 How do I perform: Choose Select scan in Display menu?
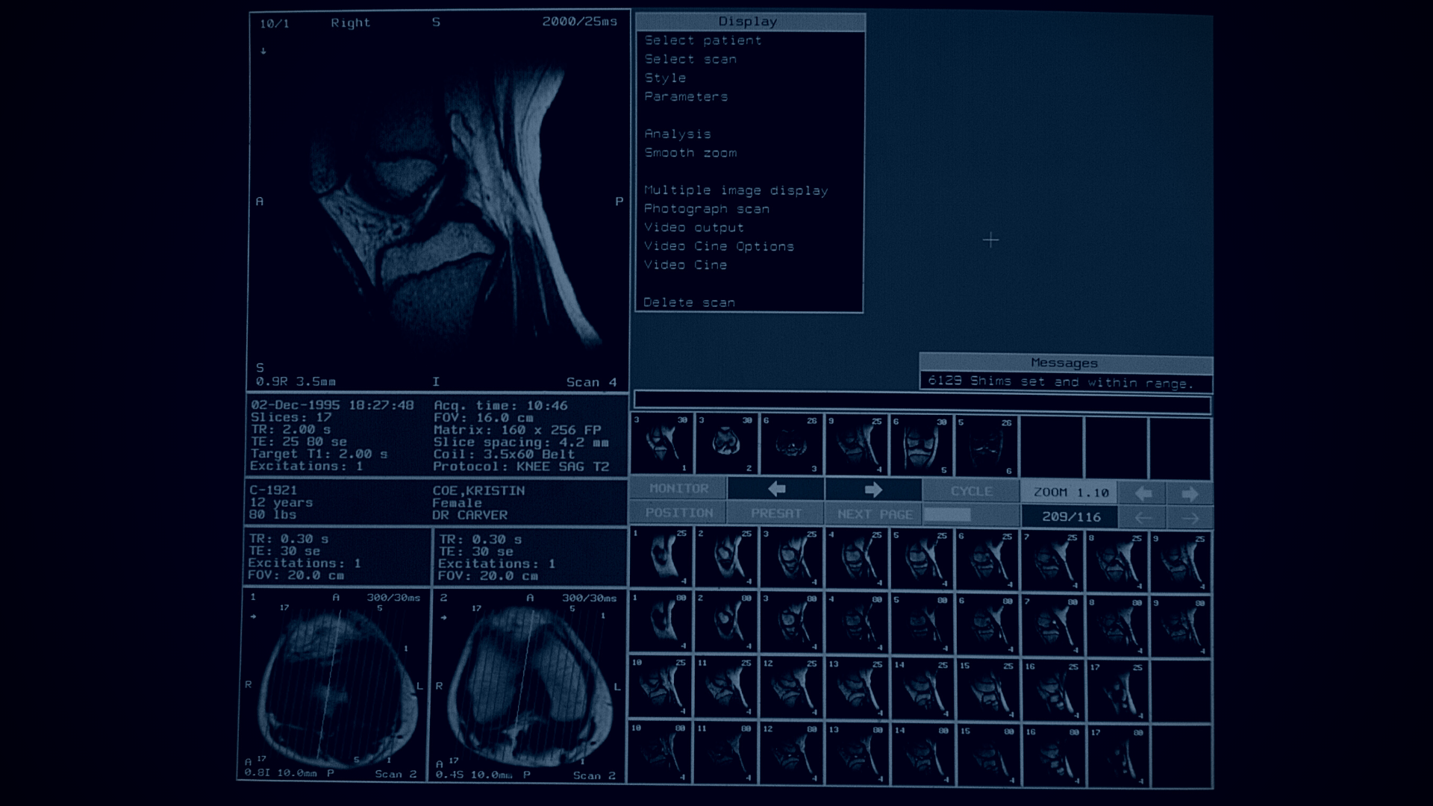coord(690,59)
